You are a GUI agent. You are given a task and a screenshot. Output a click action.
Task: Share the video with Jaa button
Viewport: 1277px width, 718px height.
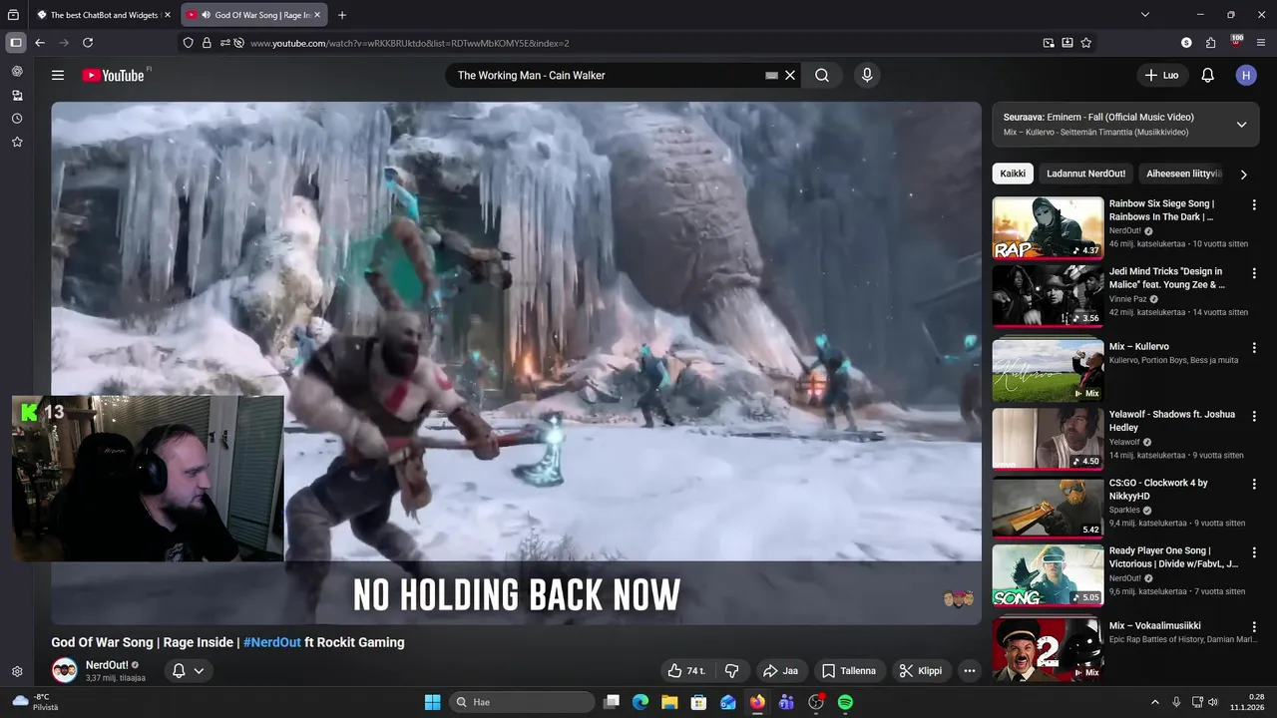click(x=780, y=671)
